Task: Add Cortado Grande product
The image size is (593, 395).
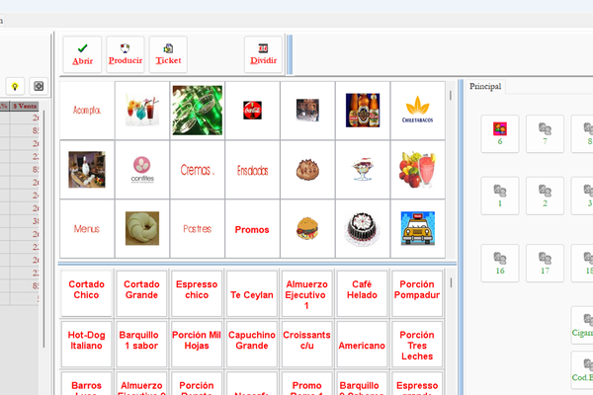Action: tap(141, 293)
